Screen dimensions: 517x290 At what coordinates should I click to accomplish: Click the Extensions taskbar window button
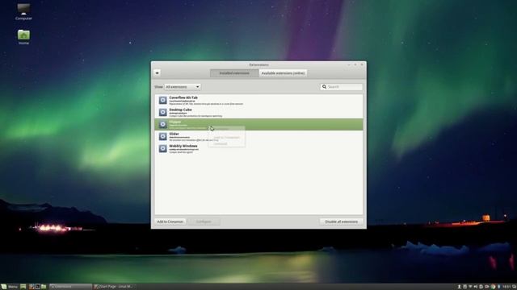pyautogui.click(x=70, y=287)
